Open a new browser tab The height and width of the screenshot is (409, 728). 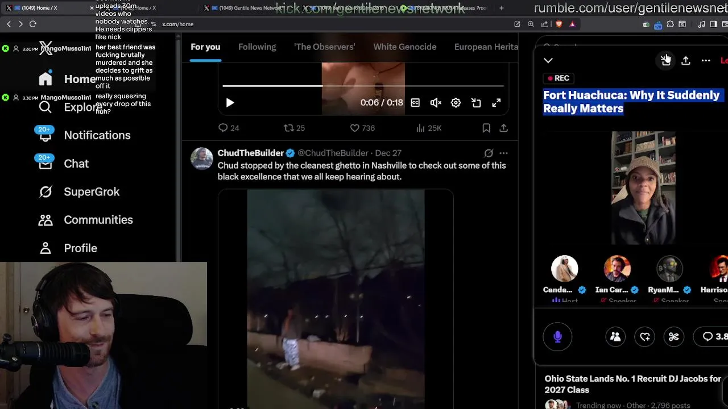pyautogui.click(x=501, y=8)
